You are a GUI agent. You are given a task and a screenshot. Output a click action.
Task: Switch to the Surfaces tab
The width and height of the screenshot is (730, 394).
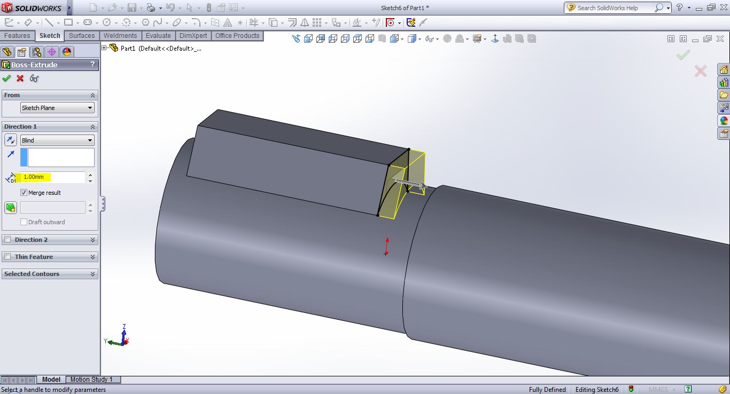tap(82, 36)
